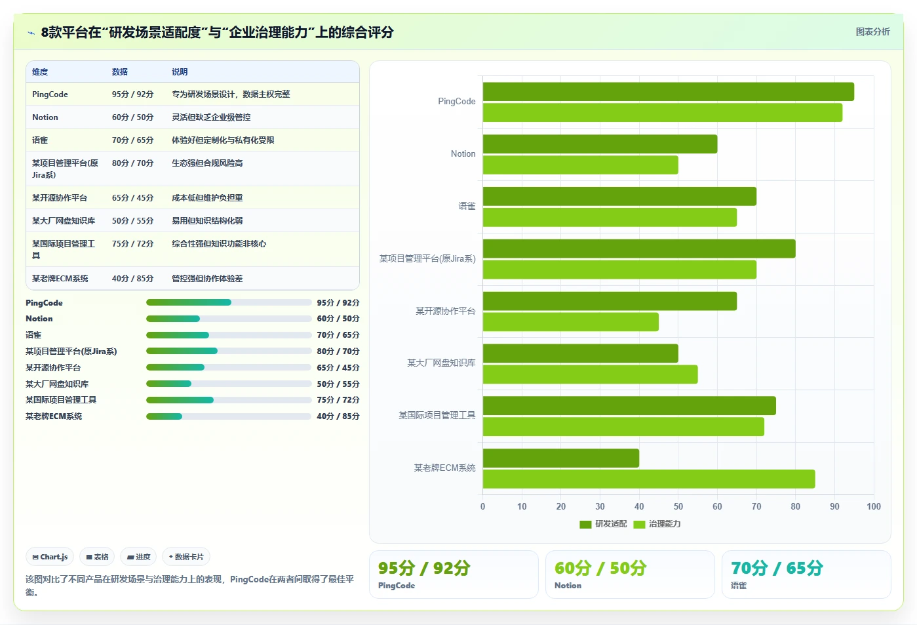The image size is (917, 625).
Task: Click the 65分 / 45分 progress value label
Action: click(x=338, y=368)
